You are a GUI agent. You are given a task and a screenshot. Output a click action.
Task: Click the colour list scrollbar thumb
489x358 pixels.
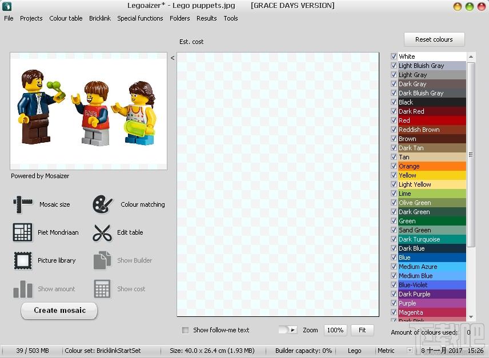(471, 155)
